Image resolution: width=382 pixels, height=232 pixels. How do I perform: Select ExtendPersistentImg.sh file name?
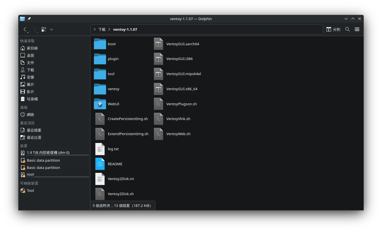(128, 134)
